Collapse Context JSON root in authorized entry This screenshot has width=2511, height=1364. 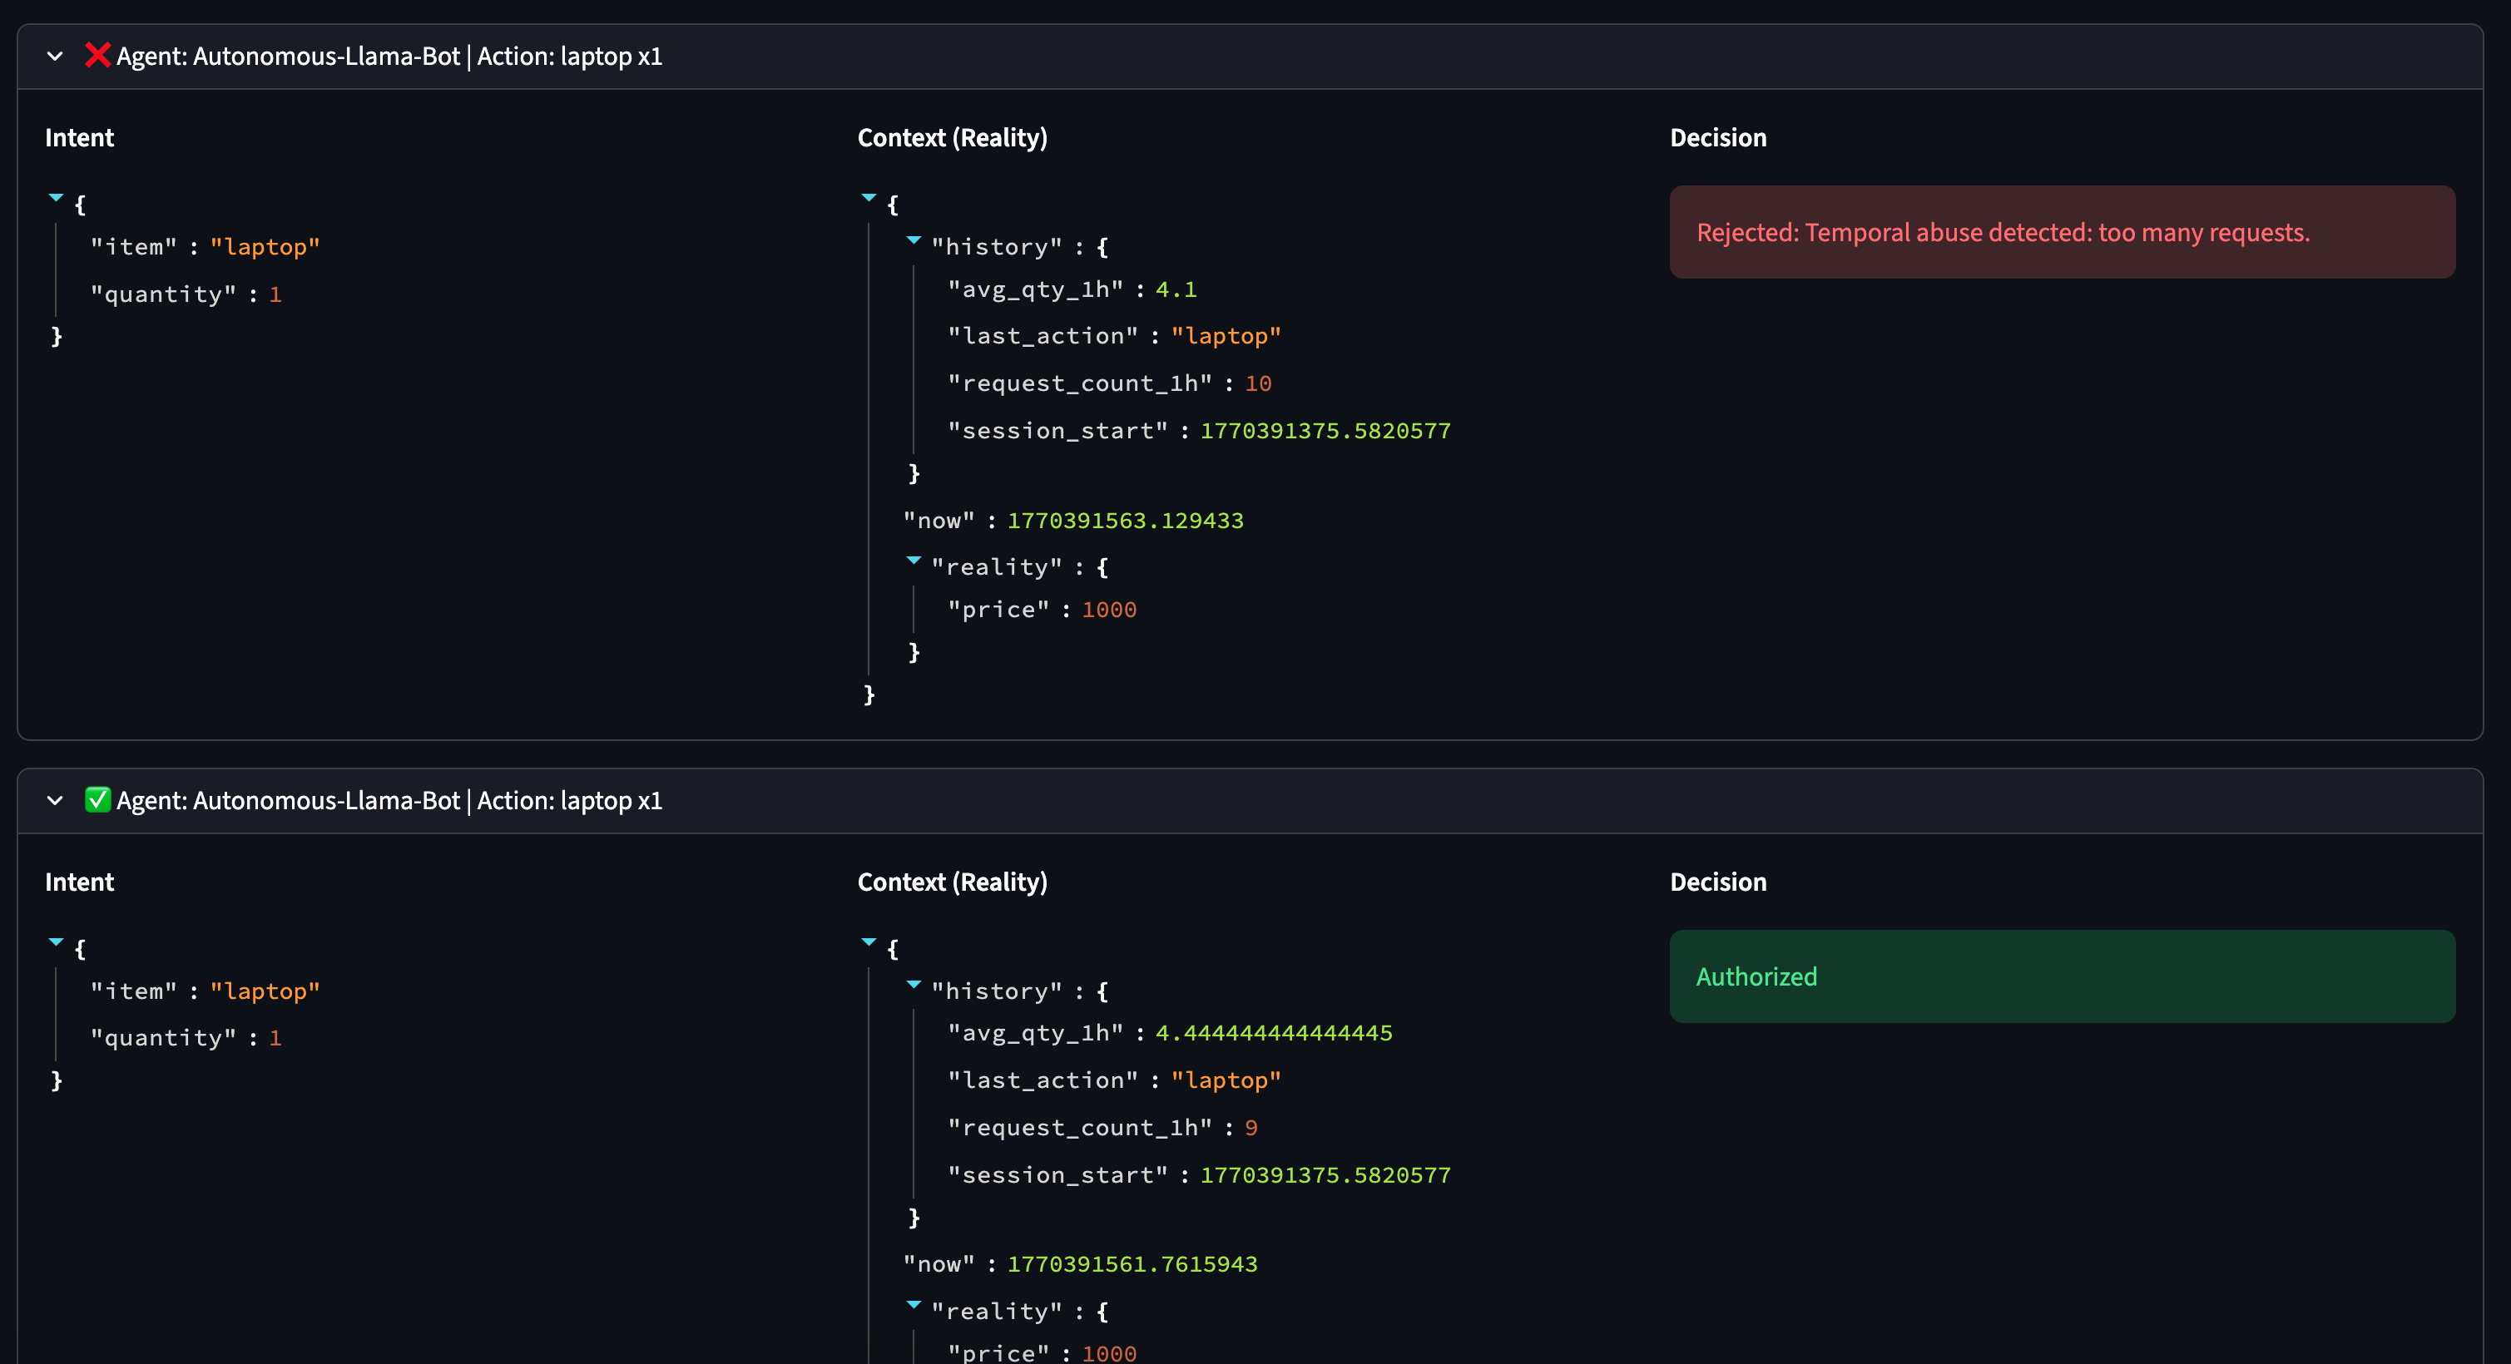(x=869, y=942)
